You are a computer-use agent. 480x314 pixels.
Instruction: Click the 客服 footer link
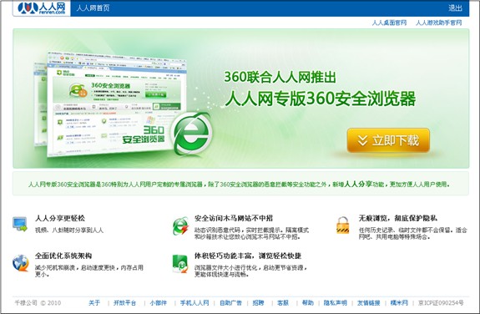[283, 303]
